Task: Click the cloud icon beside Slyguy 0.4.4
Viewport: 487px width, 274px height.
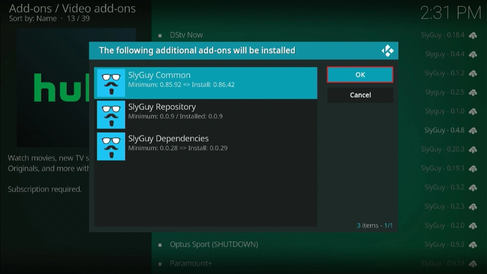Action: (473, 55)
